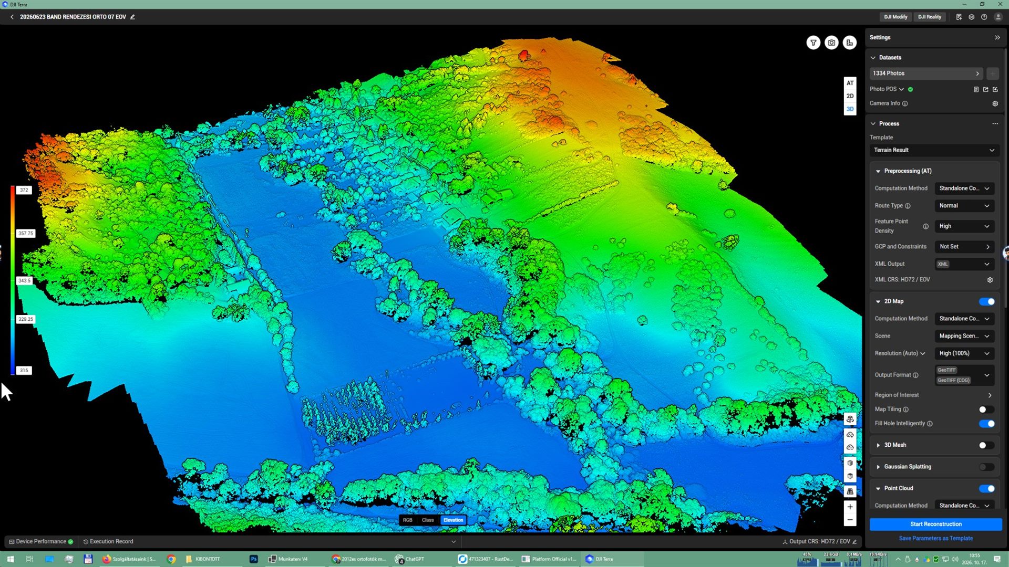Open the filter icon above the viewport
This screenshot has height=567, width=1009.
813,43
